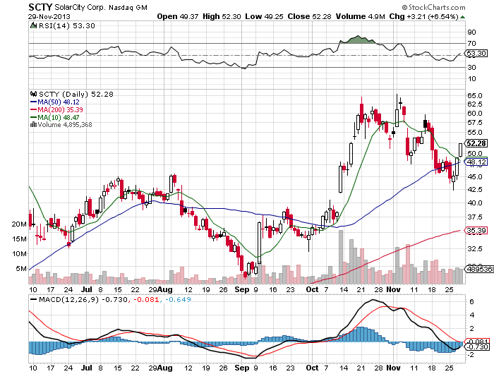
Task: Click the red MA(200) legend line swatch
Action: (x=33, y=109)
